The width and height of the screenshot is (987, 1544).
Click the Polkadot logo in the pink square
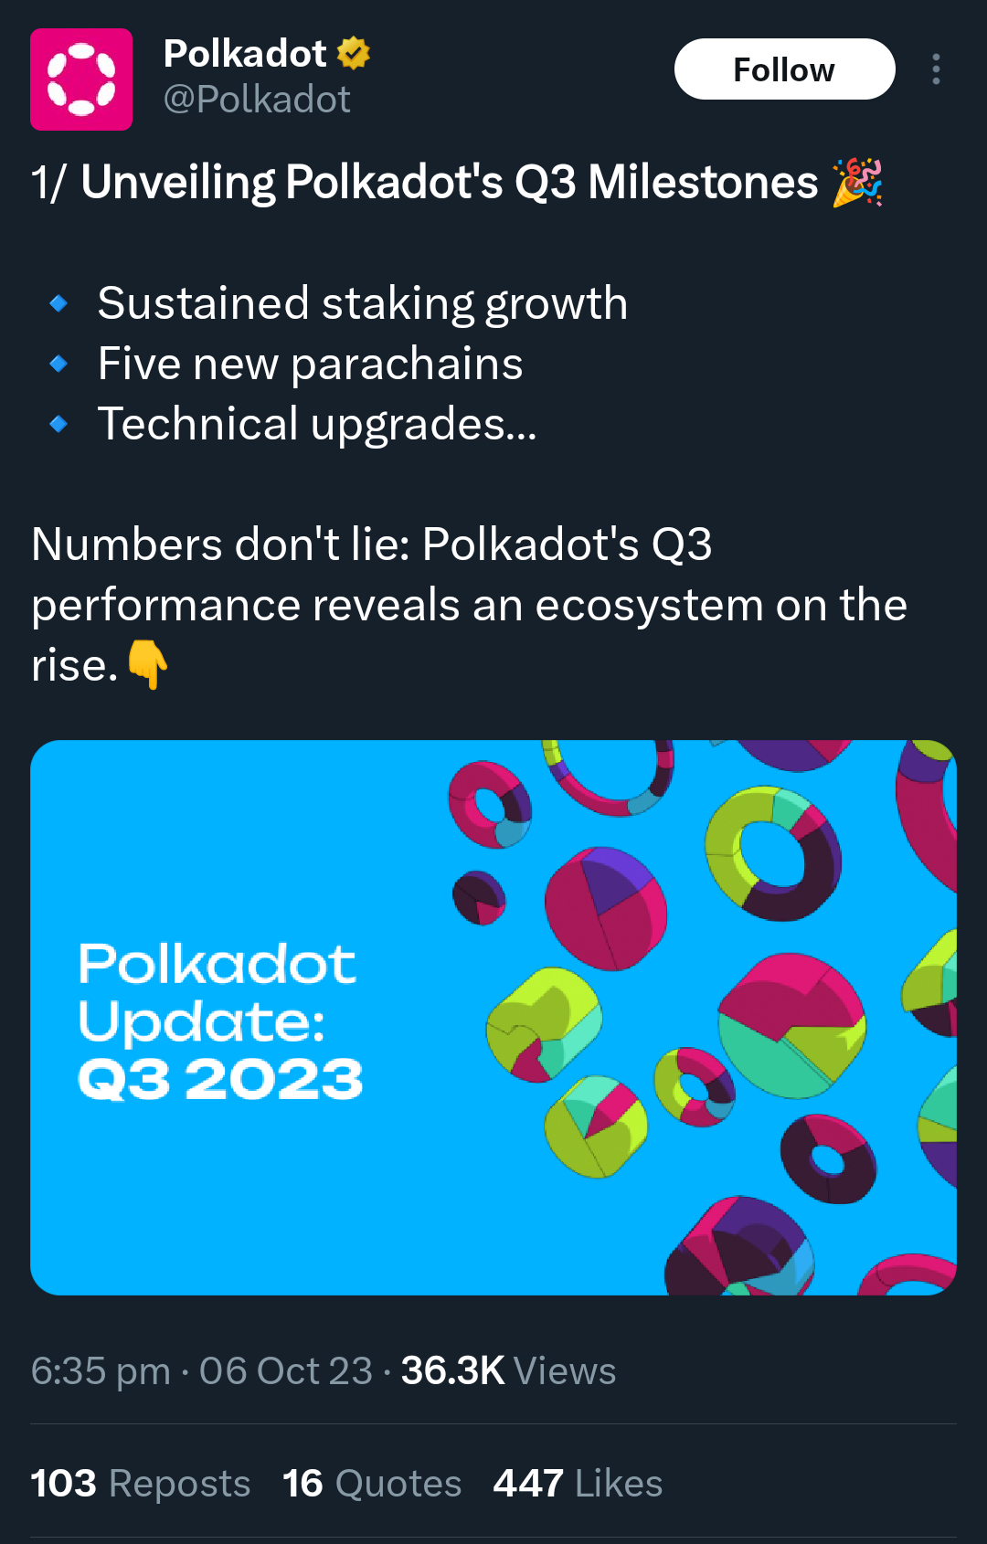[81, 79]
